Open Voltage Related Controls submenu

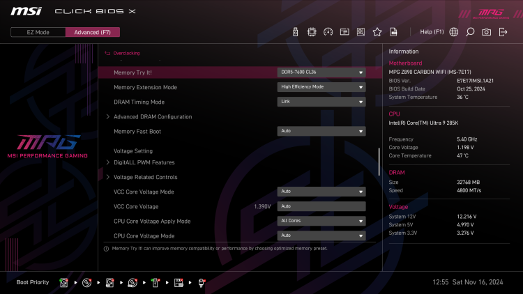[x=145, y=177]
